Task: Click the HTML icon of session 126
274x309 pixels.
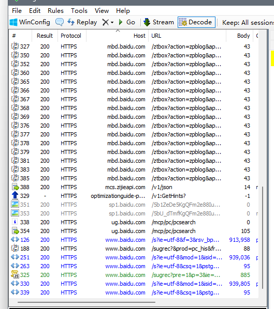Action: 15,239
